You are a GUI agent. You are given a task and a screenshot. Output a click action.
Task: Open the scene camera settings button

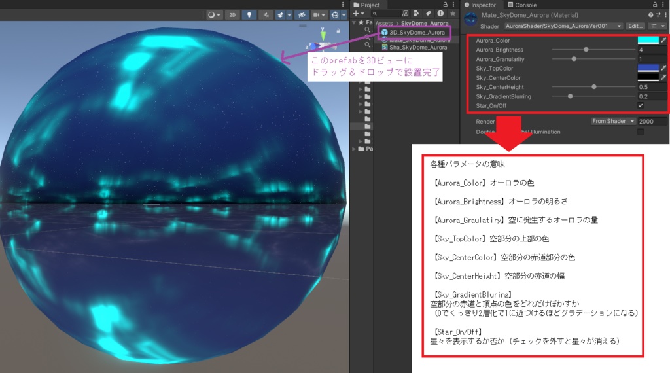tap(319, 15)
